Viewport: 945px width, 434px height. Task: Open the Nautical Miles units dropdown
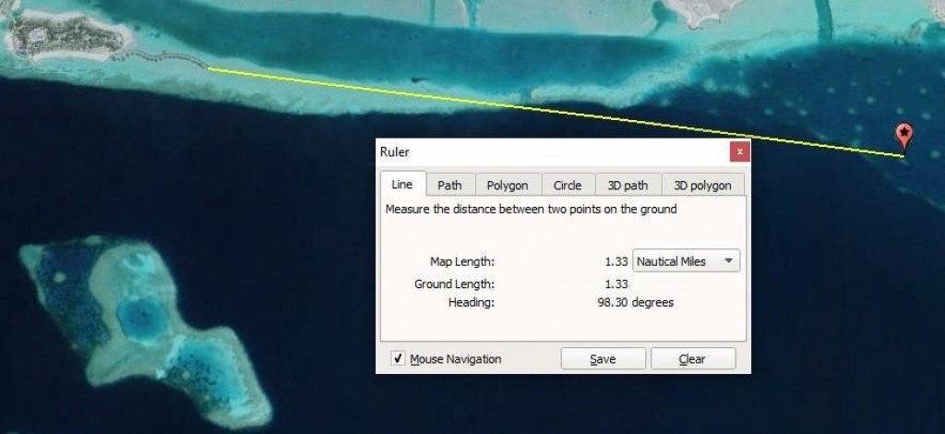(x=686, y=261)
